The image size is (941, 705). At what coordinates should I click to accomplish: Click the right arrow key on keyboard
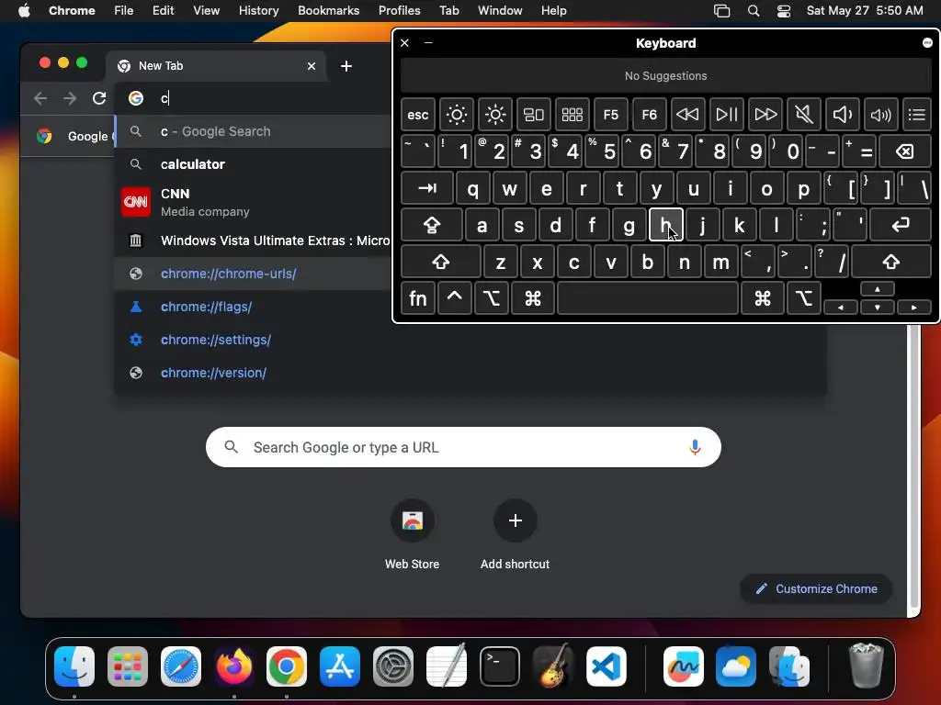pos(914,308)
